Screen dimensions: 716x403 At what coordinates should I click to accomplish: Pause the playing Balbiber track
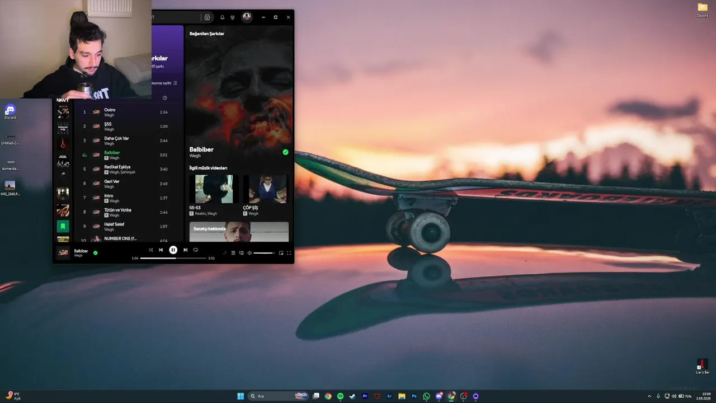coord(173,250)
